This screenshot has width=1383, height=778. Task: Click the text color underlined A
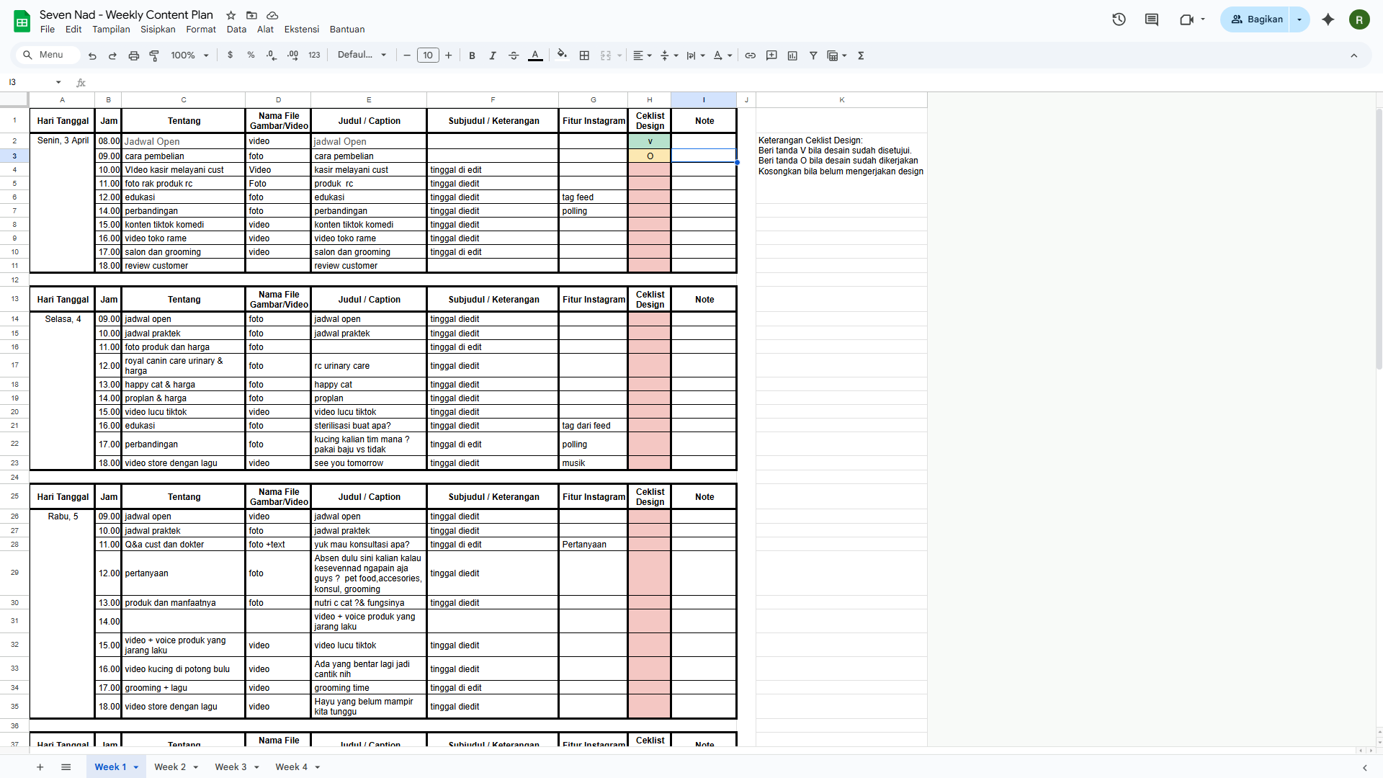click(x=535, y=55)
